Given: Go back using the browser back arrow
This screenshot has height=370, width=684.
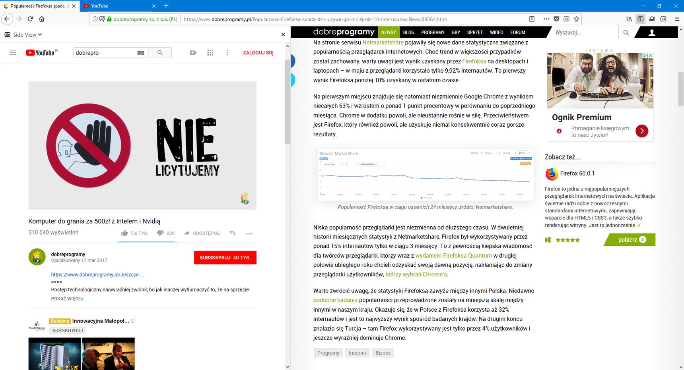Looking at the screenshot, I should 7,19.
